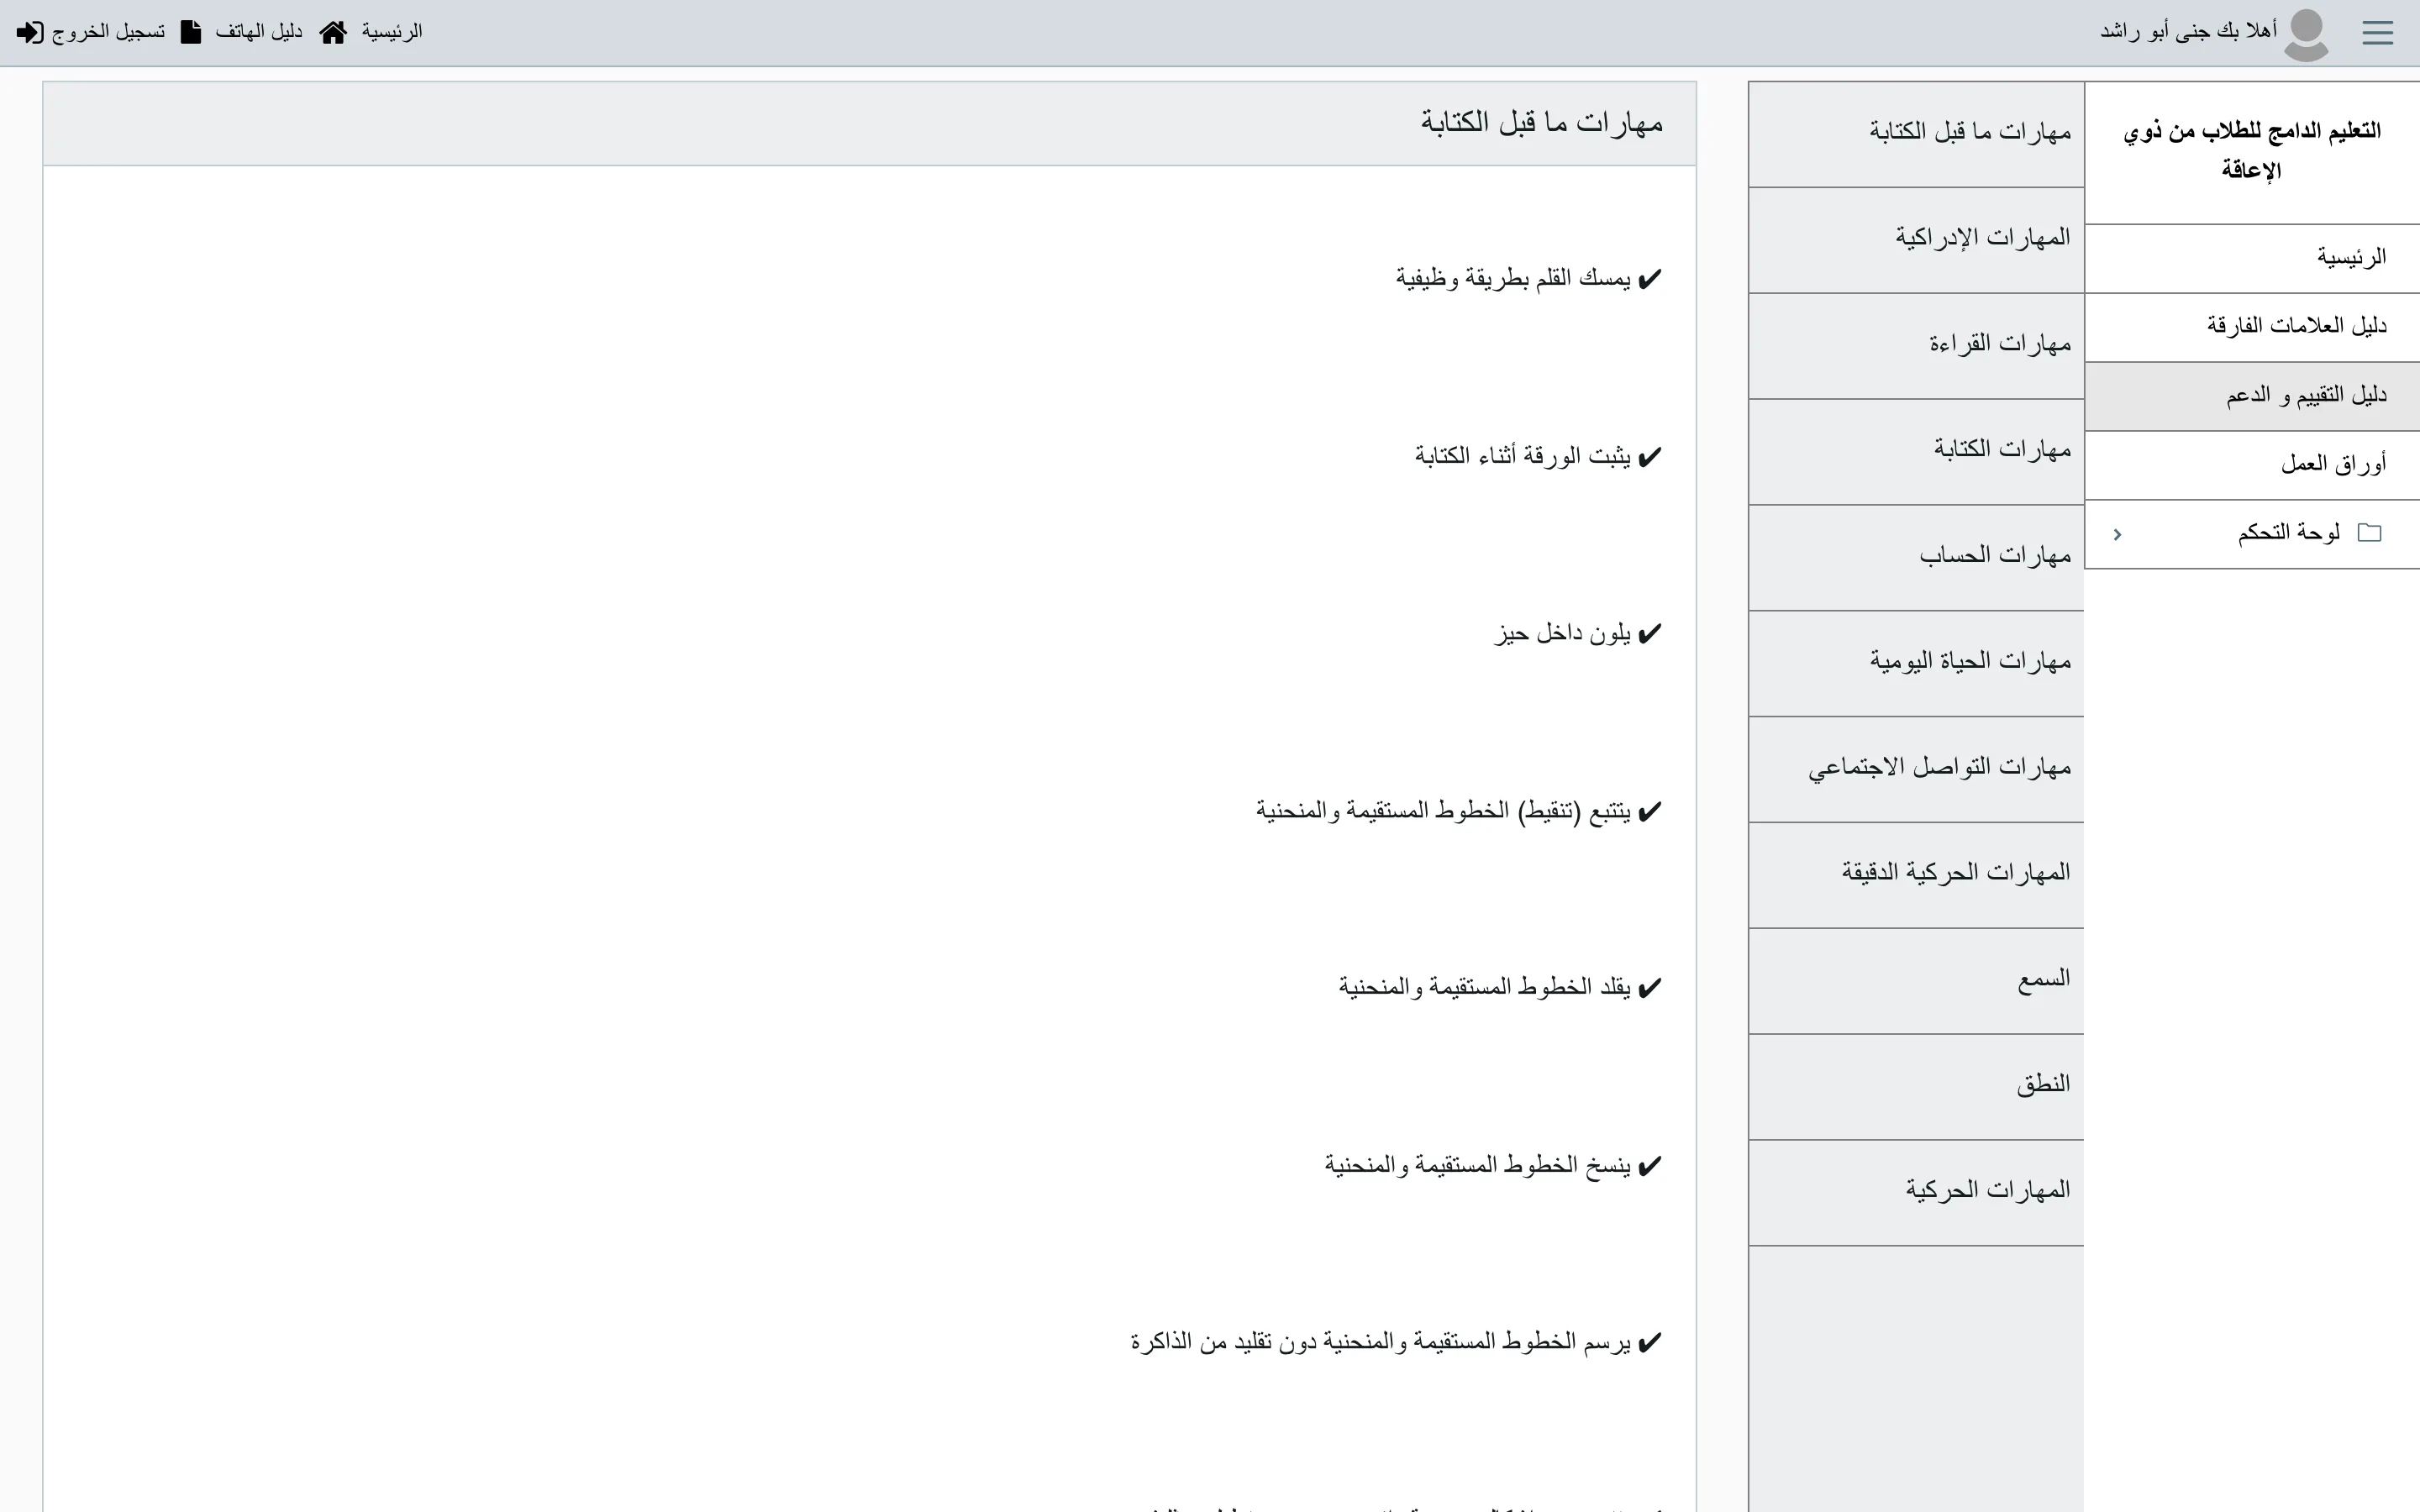Switch to مهارات الحساب tab
Image resolution: width=2420 pixels, height=1512 pixels.
pos(1916,558)
